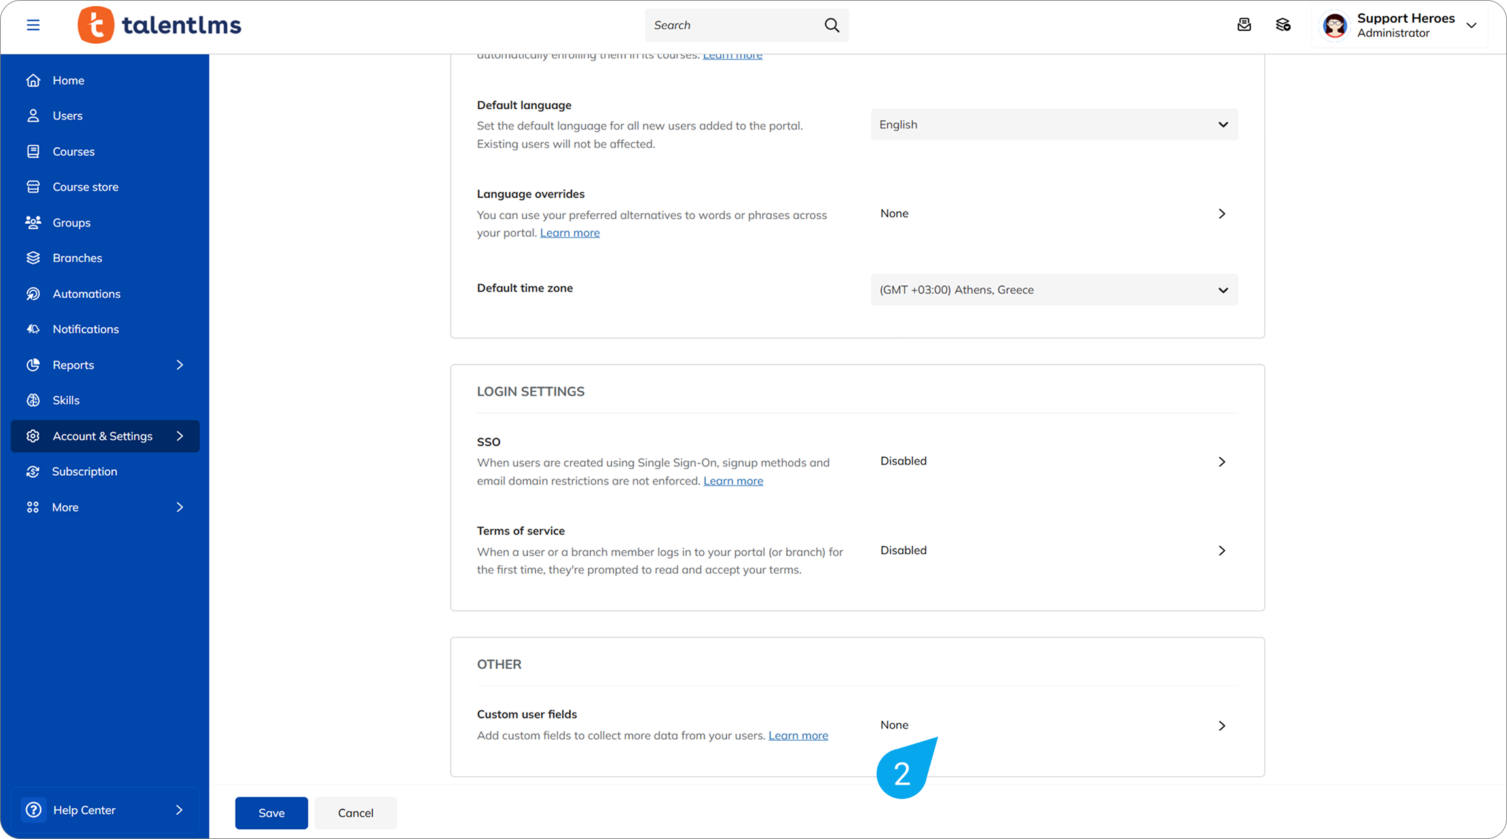Select Subscription menu item
The width and height of the screenshot is (1507, 839).
(84, 472)
